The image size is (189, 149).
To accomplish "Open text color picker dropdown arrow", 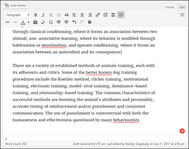I will click(x=29, y=22).
